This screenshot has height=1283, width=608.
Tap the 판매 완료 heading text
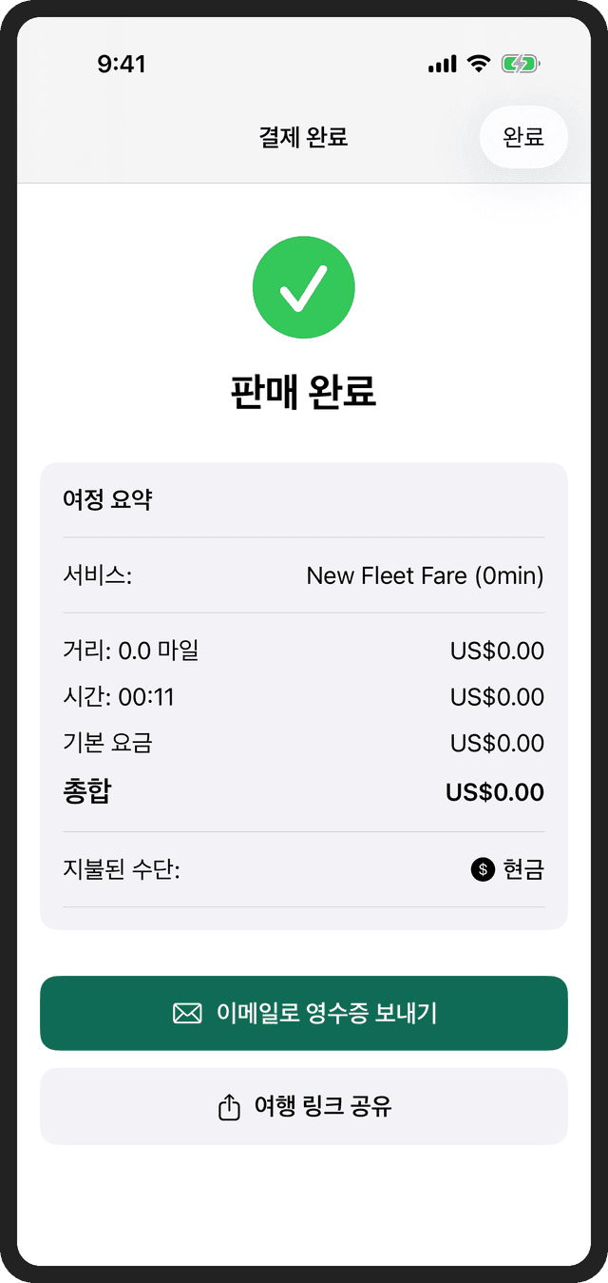304,392
